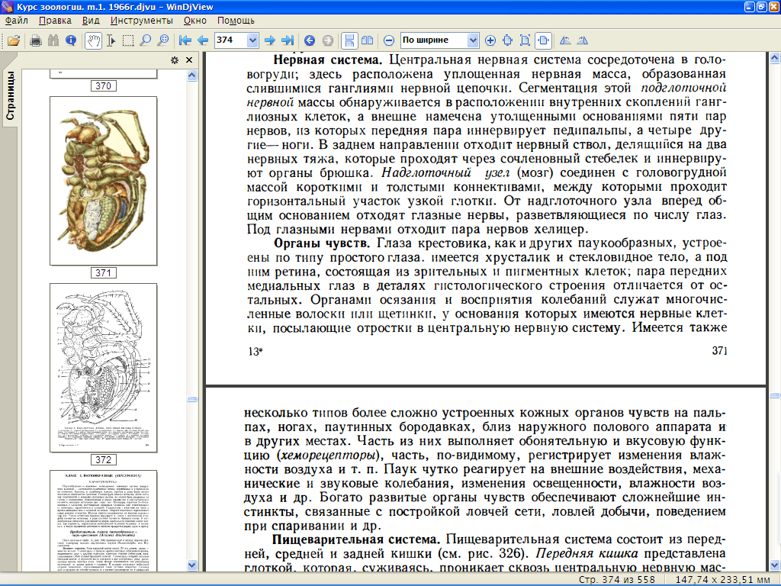Close the thumbnails sidebar panel
Screen dimensions: 781x586
[x=189, y=60]
